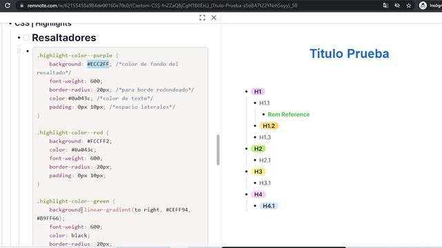This screenshot has height=248, width=442.
Task: Click the drag handle beside the code block
Action: click(x=19, y=51)
